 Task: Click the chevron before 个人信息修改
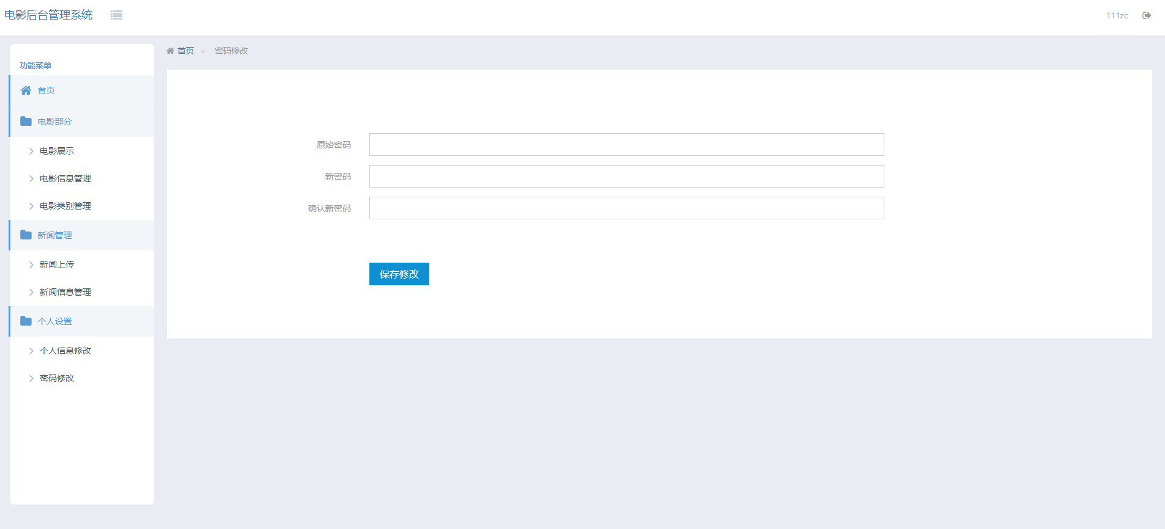[31, 351]
